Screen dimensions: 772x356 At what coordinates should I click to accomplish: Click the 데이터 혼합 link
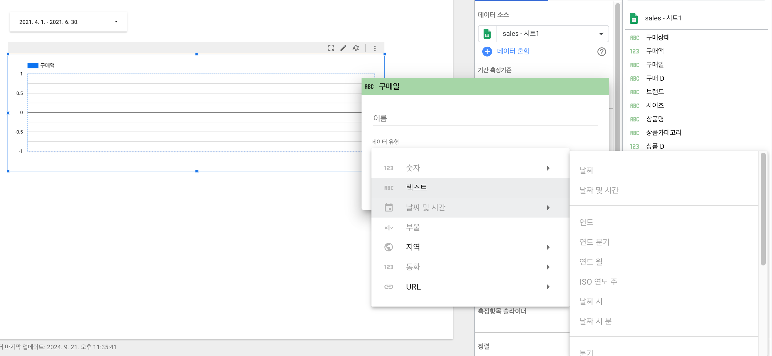(513, 51)
